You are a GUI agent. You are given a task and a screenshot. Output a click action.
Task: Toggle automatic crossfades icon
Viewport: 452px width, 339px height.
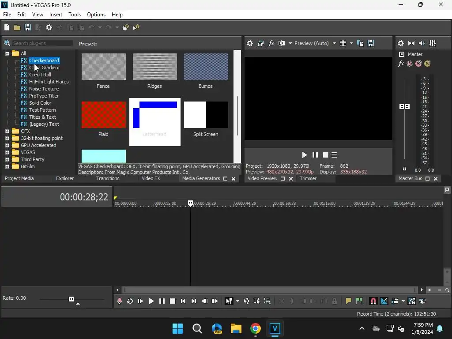point(384,301)
